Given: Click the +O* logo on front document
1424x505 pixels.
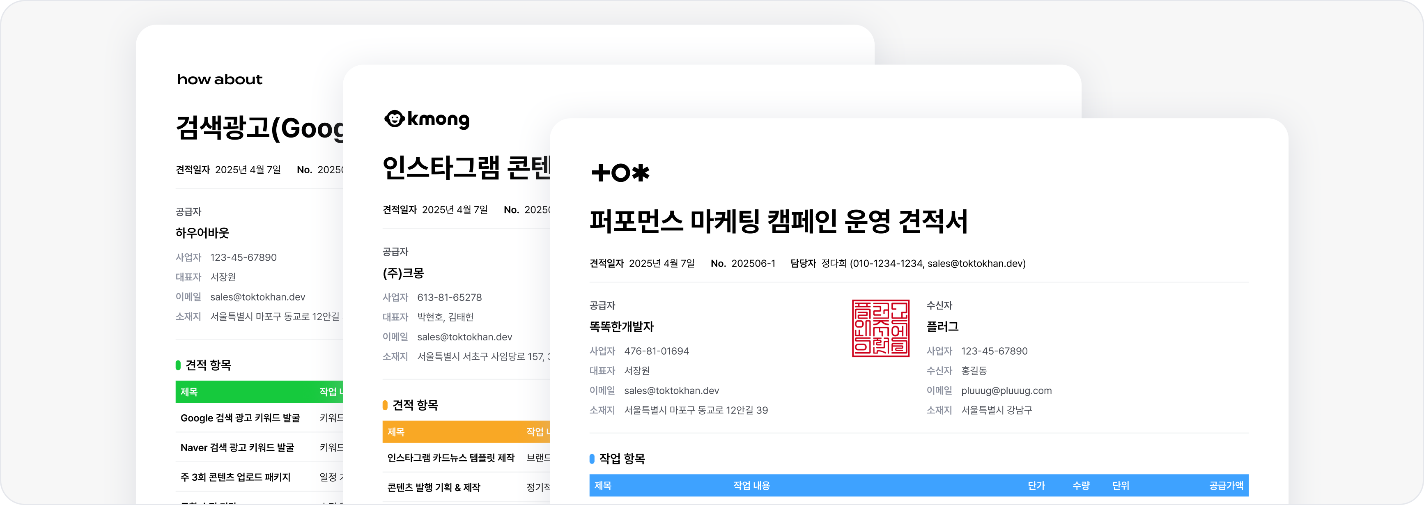Looking at the screenshot, I should 620,173.
